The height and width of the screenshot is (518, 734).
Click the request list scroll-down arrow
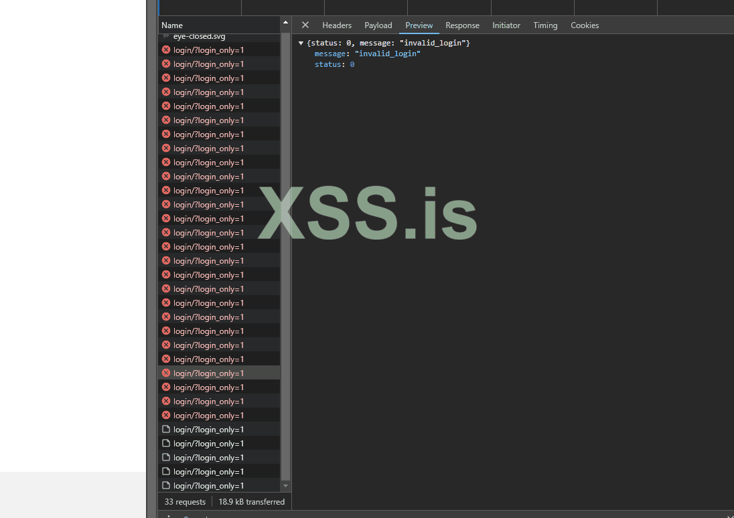pos(286,486)
